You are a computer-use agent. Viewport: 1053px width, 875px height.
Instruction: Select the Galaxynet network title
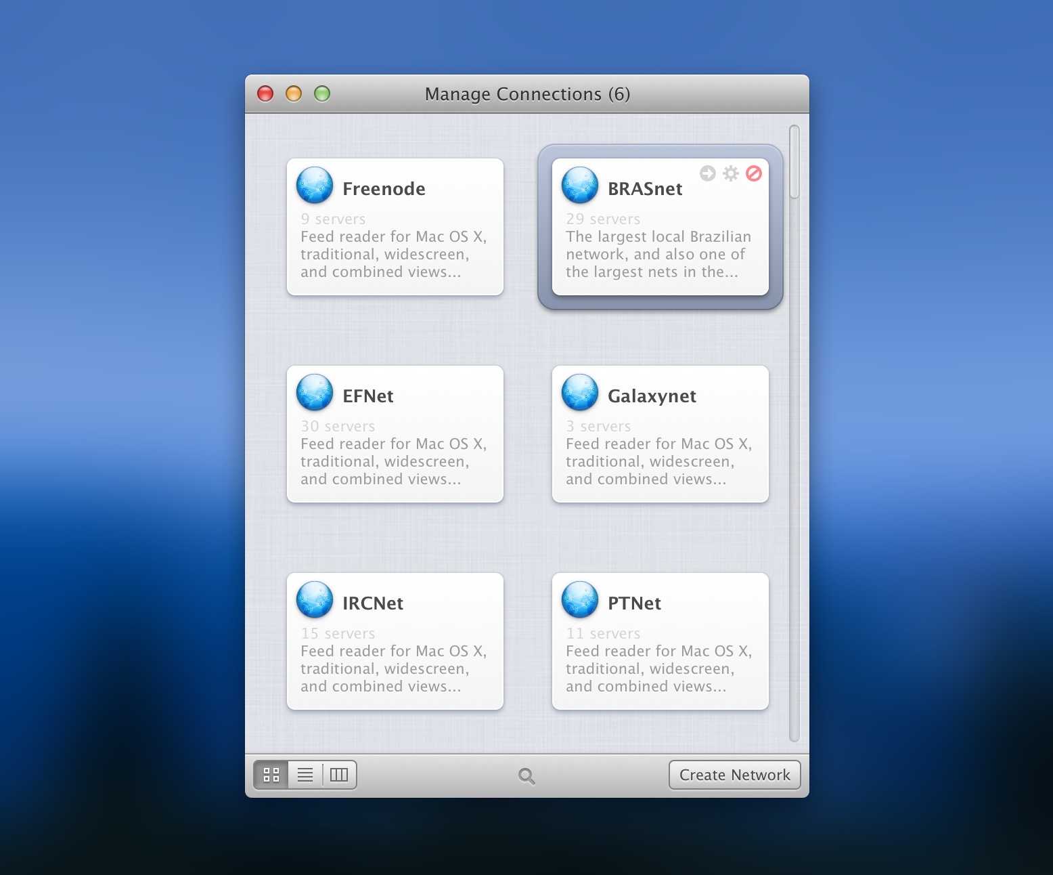coord(652,397)
